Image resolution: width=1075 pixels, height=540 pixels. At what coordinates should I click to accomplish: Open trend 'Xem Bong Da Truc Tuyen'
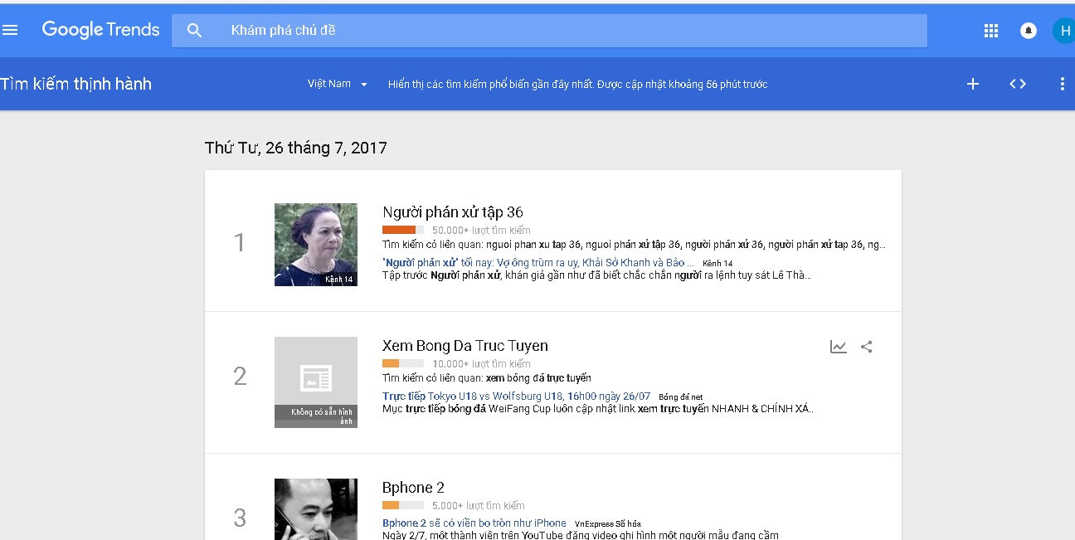pos(465,346)
